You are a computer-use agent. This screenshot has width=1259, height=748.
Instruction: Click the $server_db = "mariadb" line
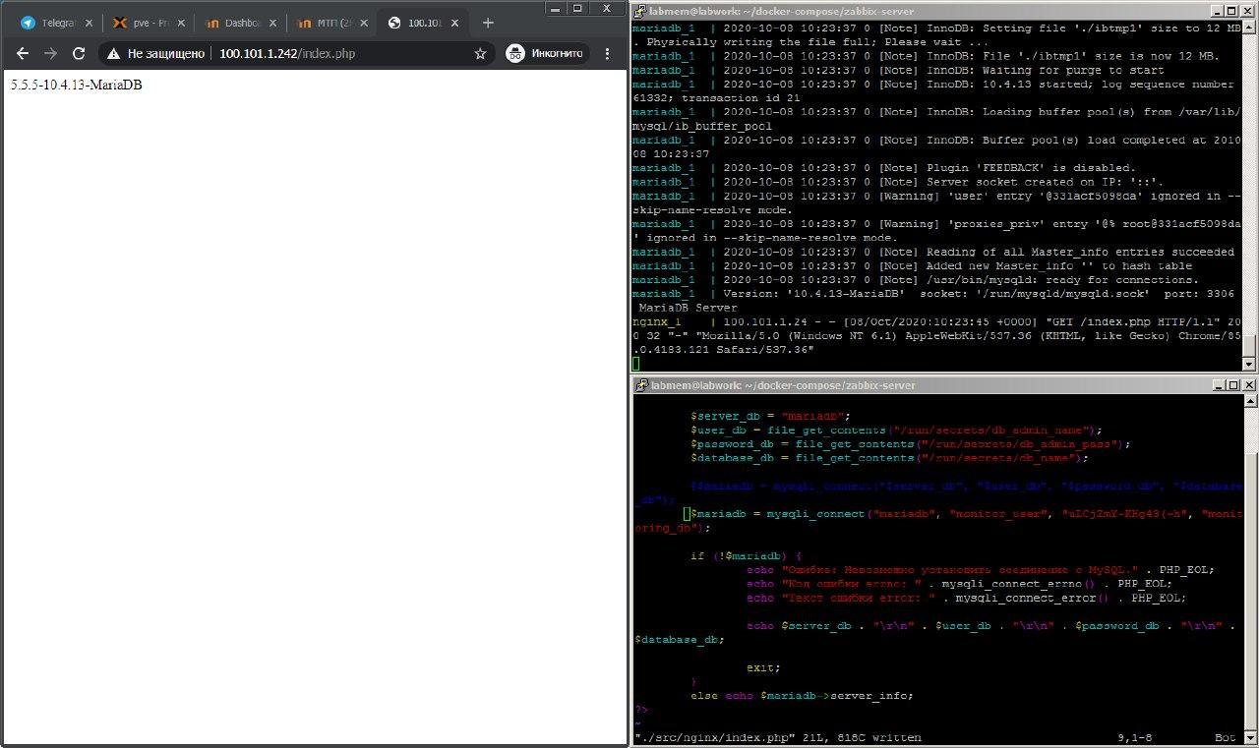(x=770, y=416)
